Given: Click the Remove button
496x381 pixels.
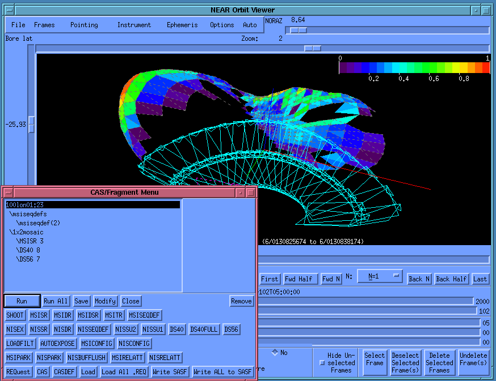Looking at the screenshot, I should [x=241, y=301].
